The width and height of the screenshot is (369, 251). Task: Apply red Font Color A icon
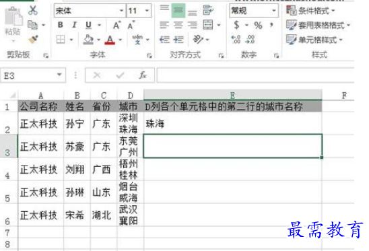[110, 40]
